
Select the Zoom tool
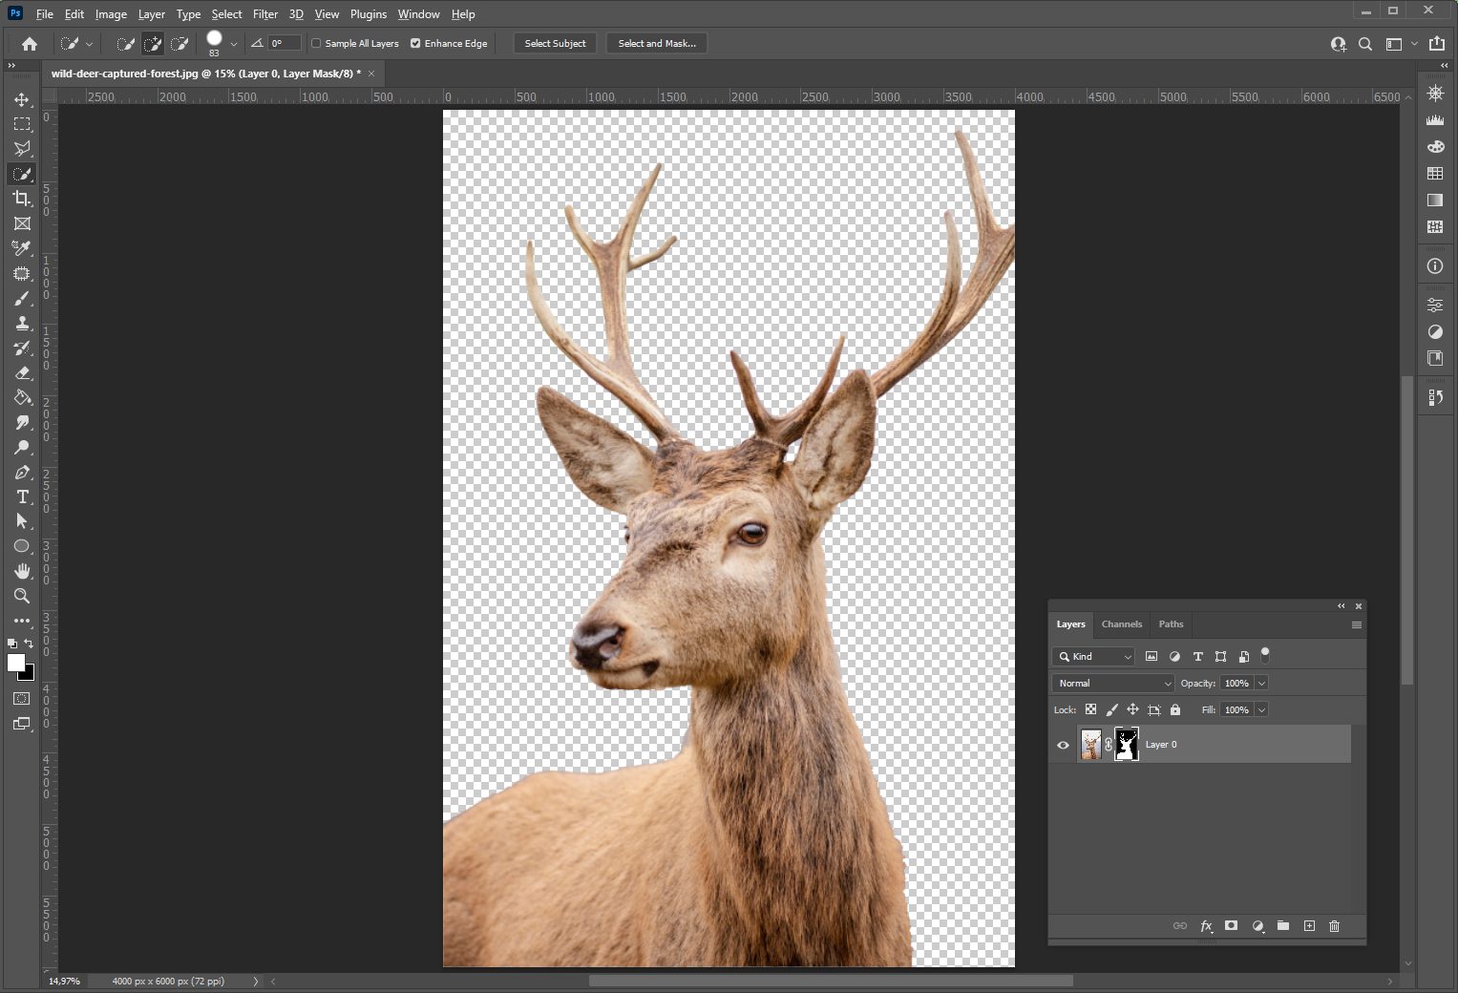(x=22, y=596)
